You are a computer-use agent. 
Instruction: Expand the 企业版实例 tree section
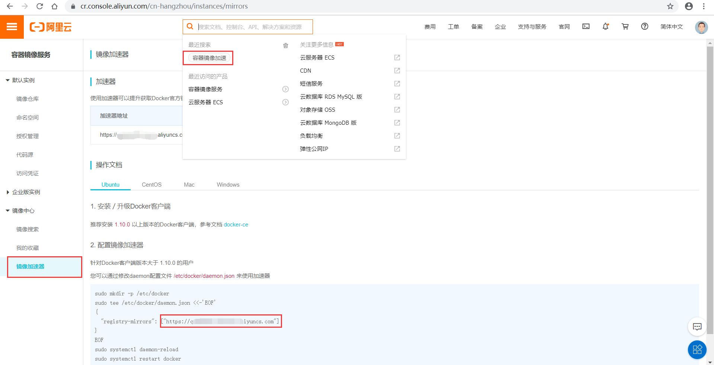point(7,192)
